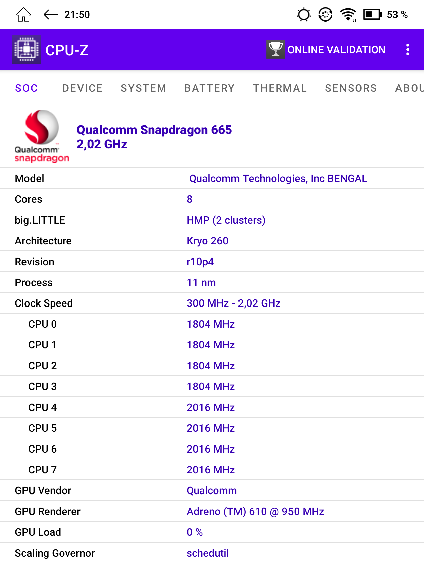Viewport: 424px width, 564px height.
Task: Open the System tab
Action: pos(144,88)
